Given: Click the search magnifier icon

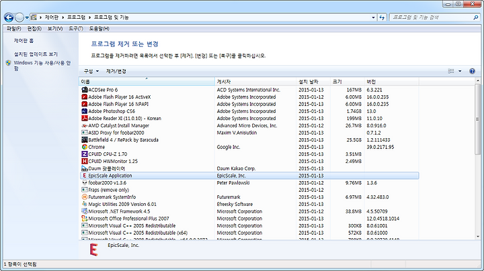Looking at the screenshot, I should [476, 17].
